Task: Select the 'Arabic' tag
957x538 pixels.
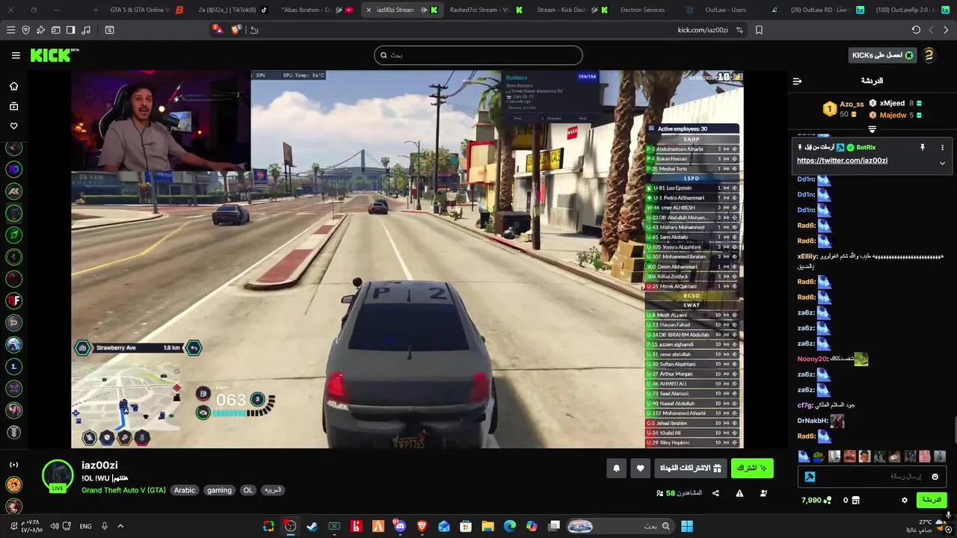Action: [185, 490]
